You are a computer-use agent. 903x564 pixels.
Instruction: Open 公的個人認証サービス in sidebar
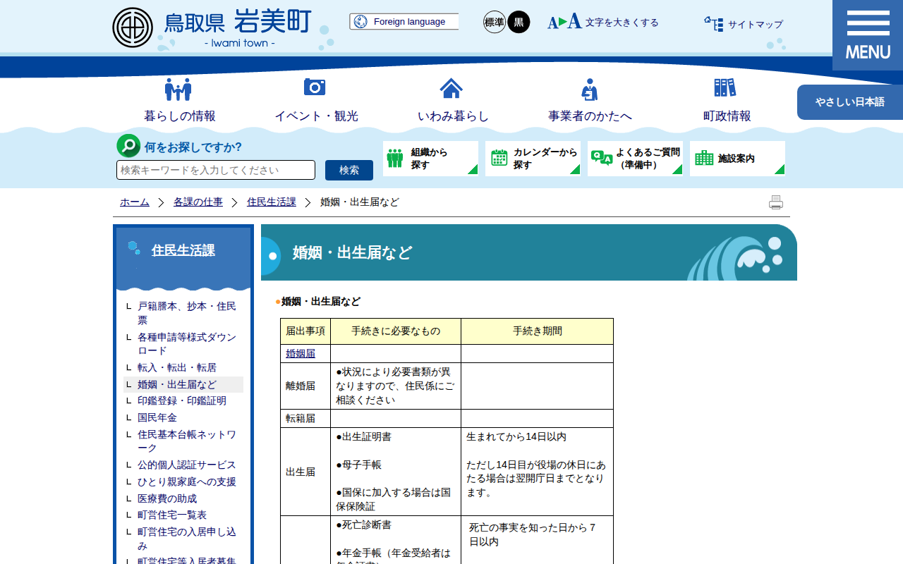[187, 465]
